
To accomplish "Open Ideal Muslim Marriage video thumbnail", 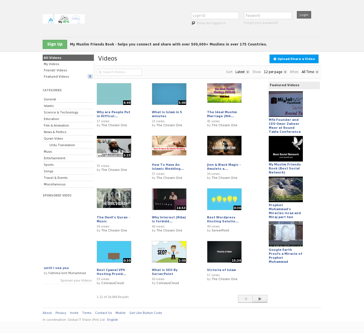I will [224, 93].
